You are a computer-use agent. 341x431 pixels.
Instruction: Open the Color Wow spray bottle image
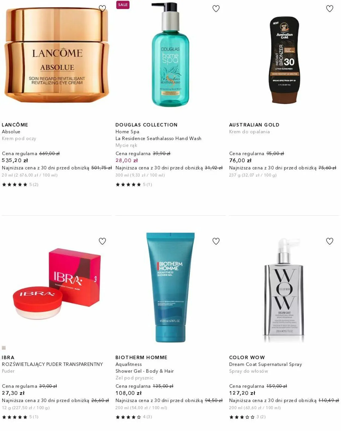tap(284, 290)
